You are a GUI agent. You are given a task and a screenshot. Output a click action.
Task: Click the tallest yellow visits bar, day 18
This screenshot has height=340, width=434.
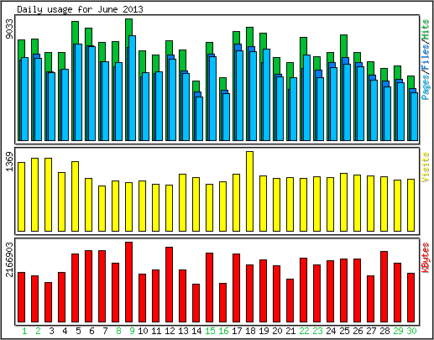point(249,191)
